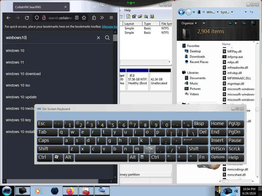The image size is (262, 196).
Task: Toggle the Explorer preview pane icon
Action: [244, 23]
